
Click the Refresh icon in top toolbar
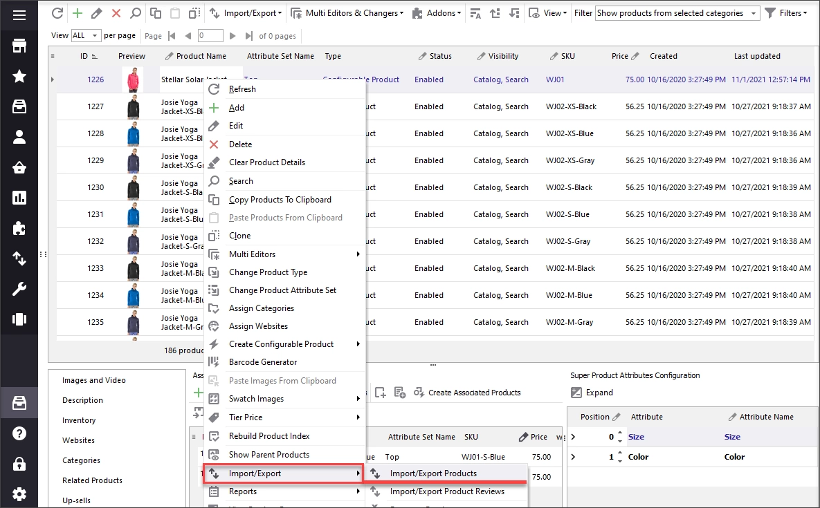point(57,13)
